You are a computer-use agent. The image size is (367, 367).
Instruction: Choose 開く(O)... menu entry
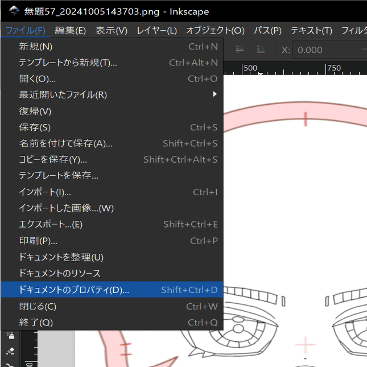tap(112, 79)
